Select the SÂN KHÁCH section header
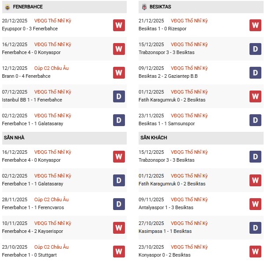The height and width of the screenshot is (261, 264). [x=154, y=138]
